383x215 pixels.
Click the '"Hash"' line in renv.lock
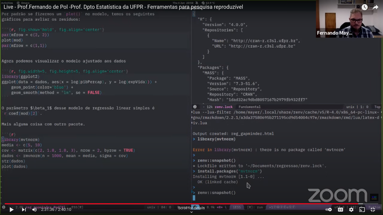(x=257, y=100)
